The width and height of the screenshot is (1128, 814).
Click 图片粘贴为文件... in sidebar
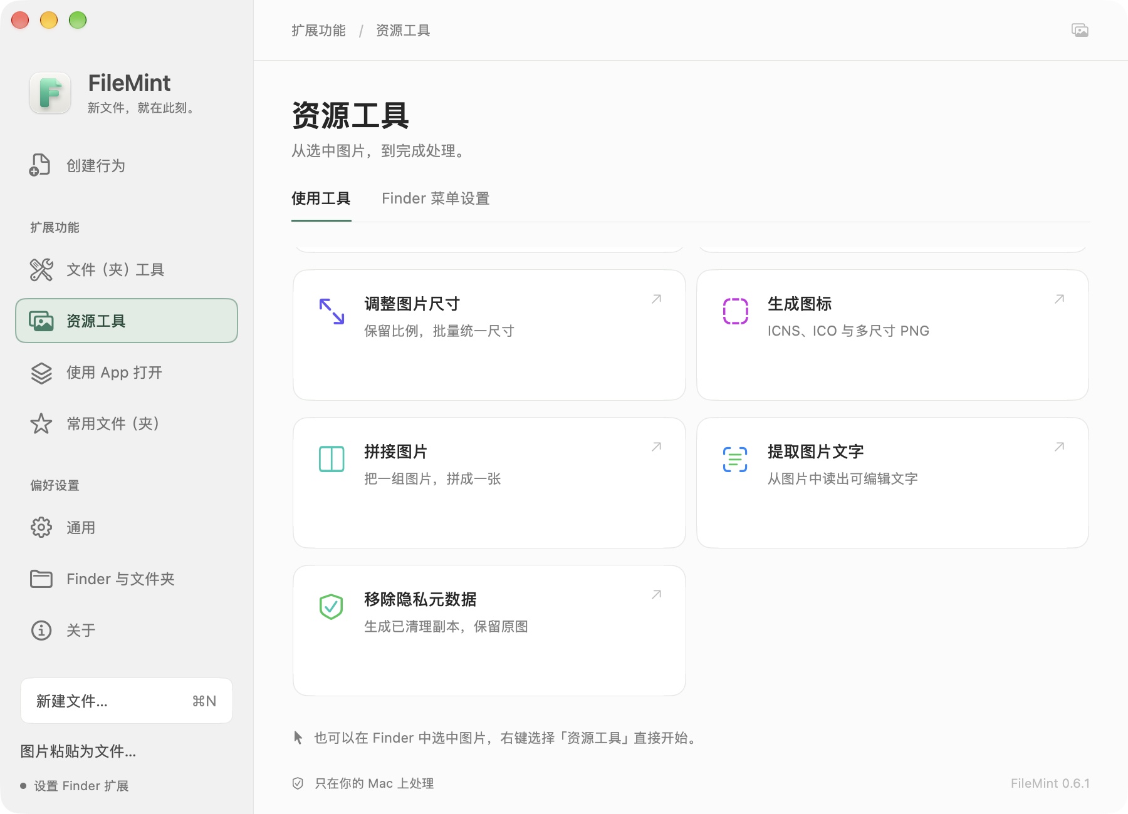pos(78,751)
